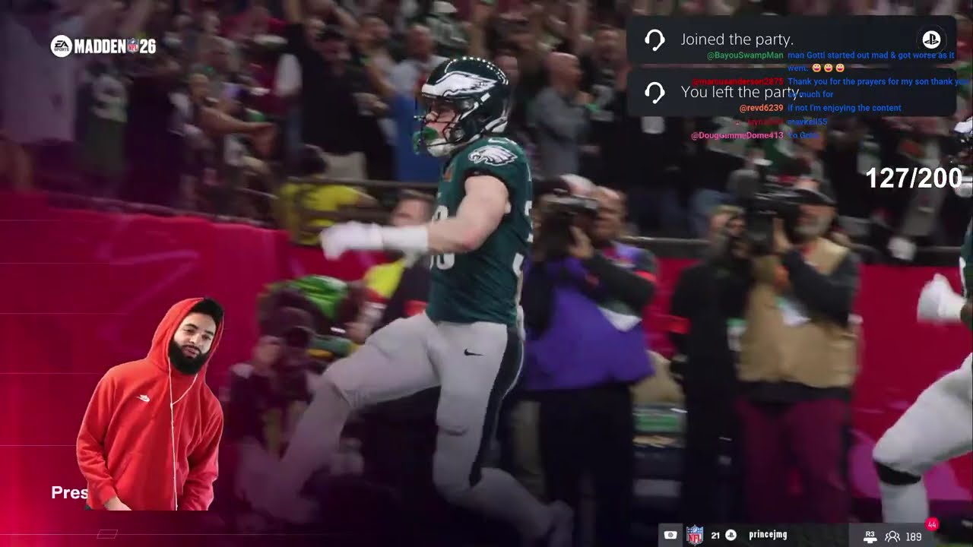Image resolution: width=973 pixels, height=547 pixels.
Task: Click the R3 stick button prompt
Action: [x=870, y=536]
